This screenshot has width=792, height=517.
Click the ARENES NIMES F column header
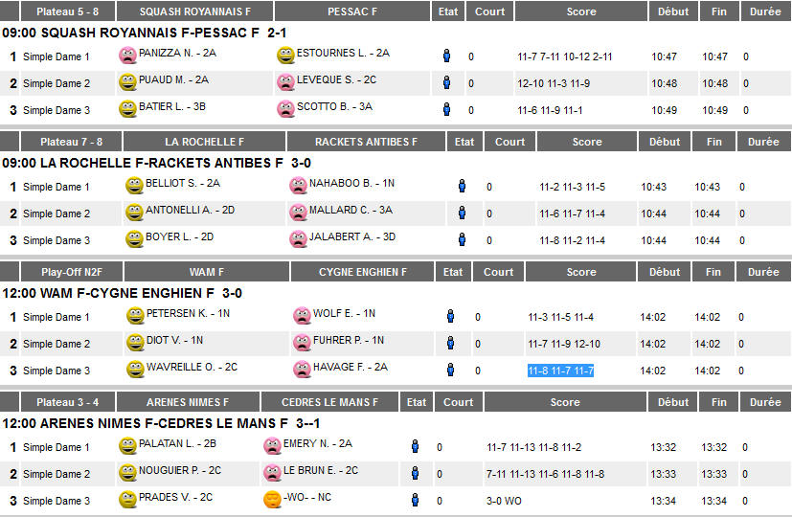(x=188, y=402)
